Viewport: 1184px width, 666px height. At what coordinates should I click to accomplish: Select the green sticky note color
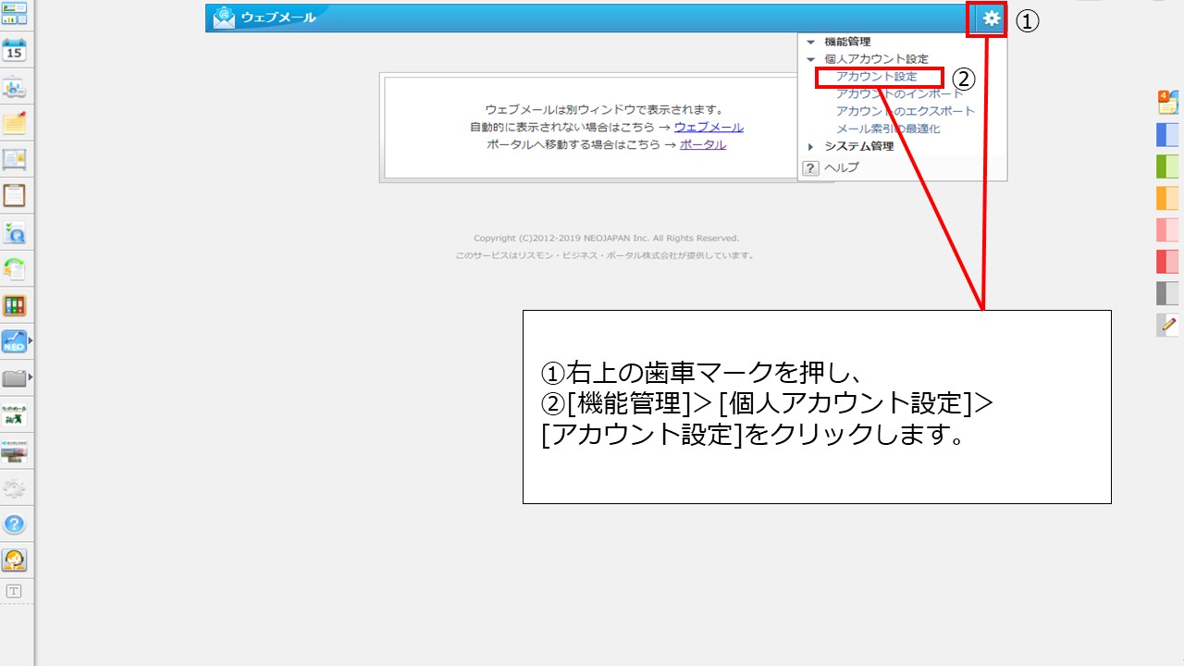point(1167,166)
